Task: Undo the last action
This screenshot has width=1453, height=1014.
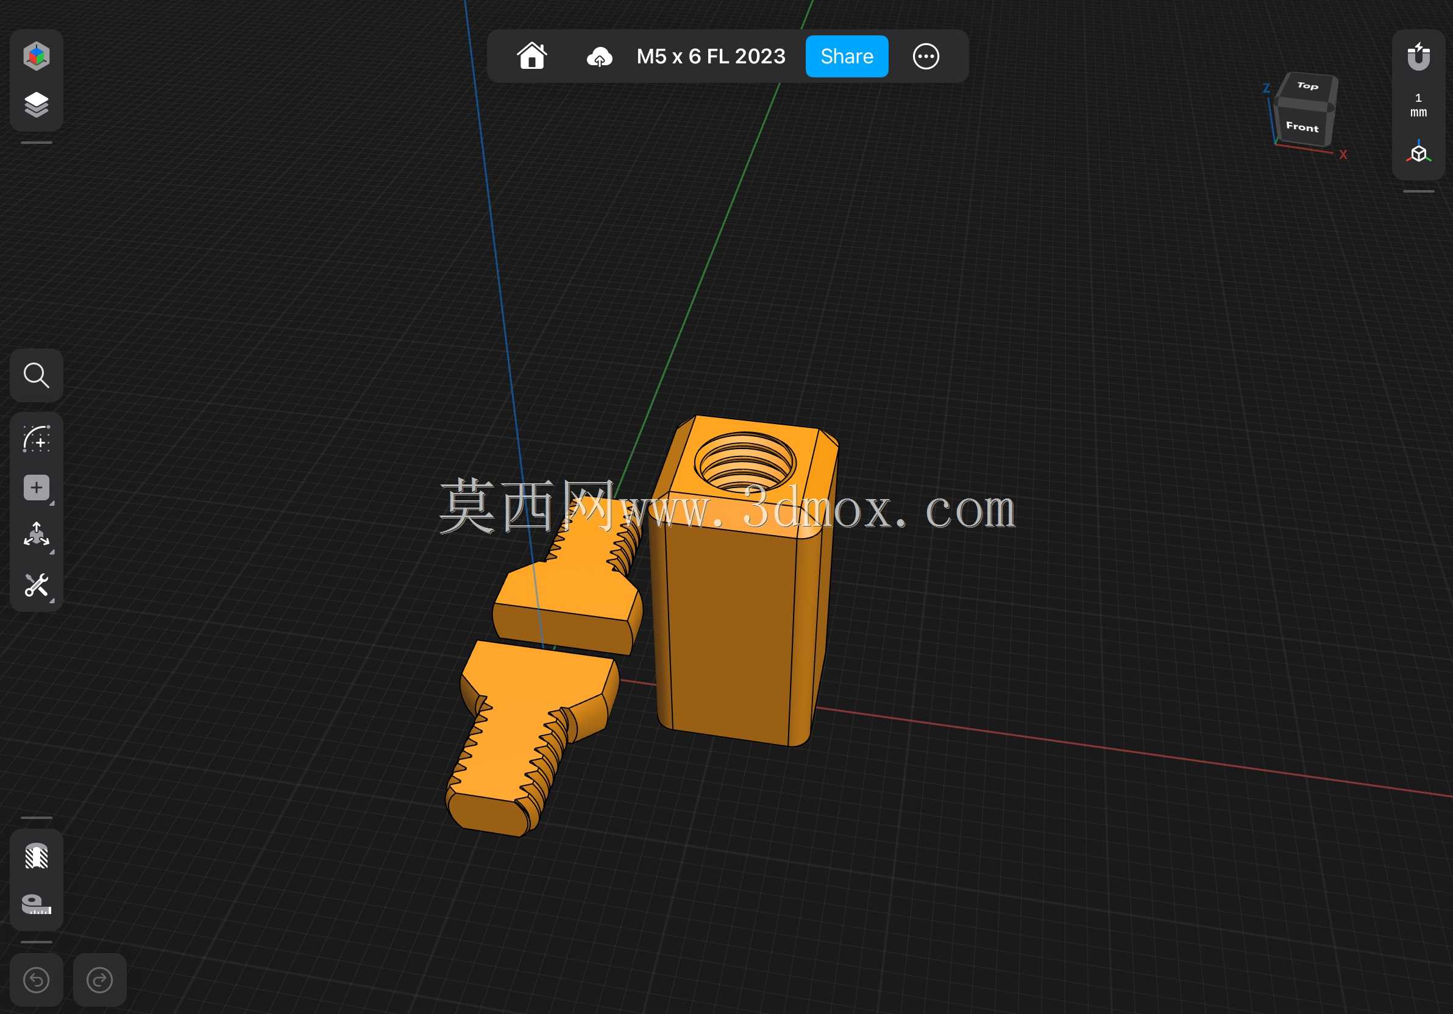Action: (x=36, y=980)
